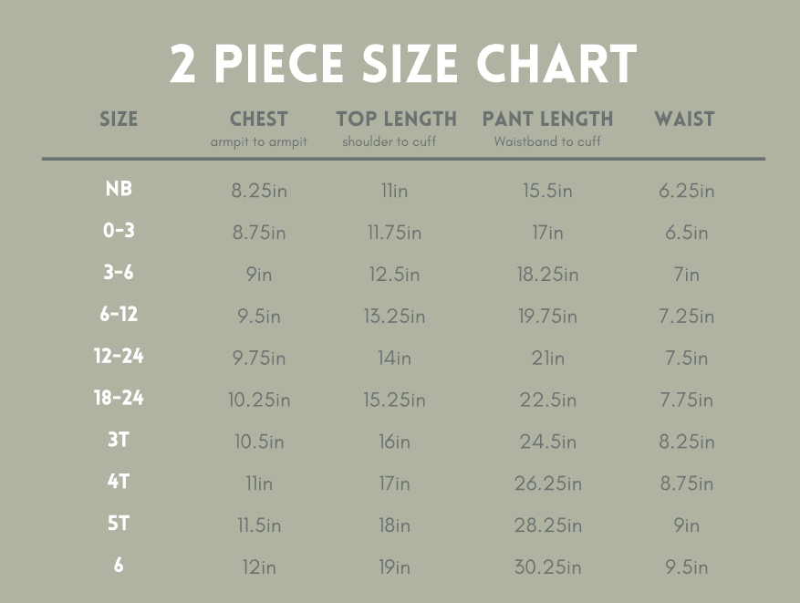Click the 8.25in chest value for NB
This screenshot has width=800, height=603.
(x=259, y=192)
